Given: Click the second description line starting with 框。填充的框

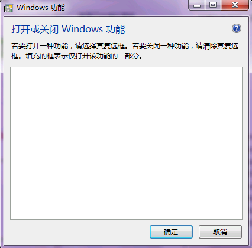Looking at the screenshot, I should pos(77,56).
